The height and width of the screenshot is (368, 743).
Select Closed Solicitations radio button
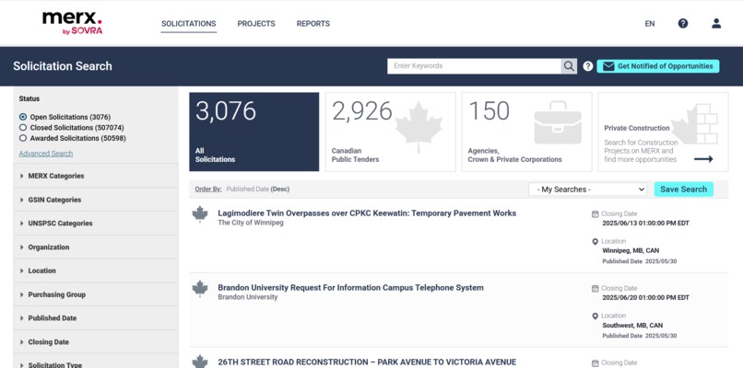(x=23, y=128)
